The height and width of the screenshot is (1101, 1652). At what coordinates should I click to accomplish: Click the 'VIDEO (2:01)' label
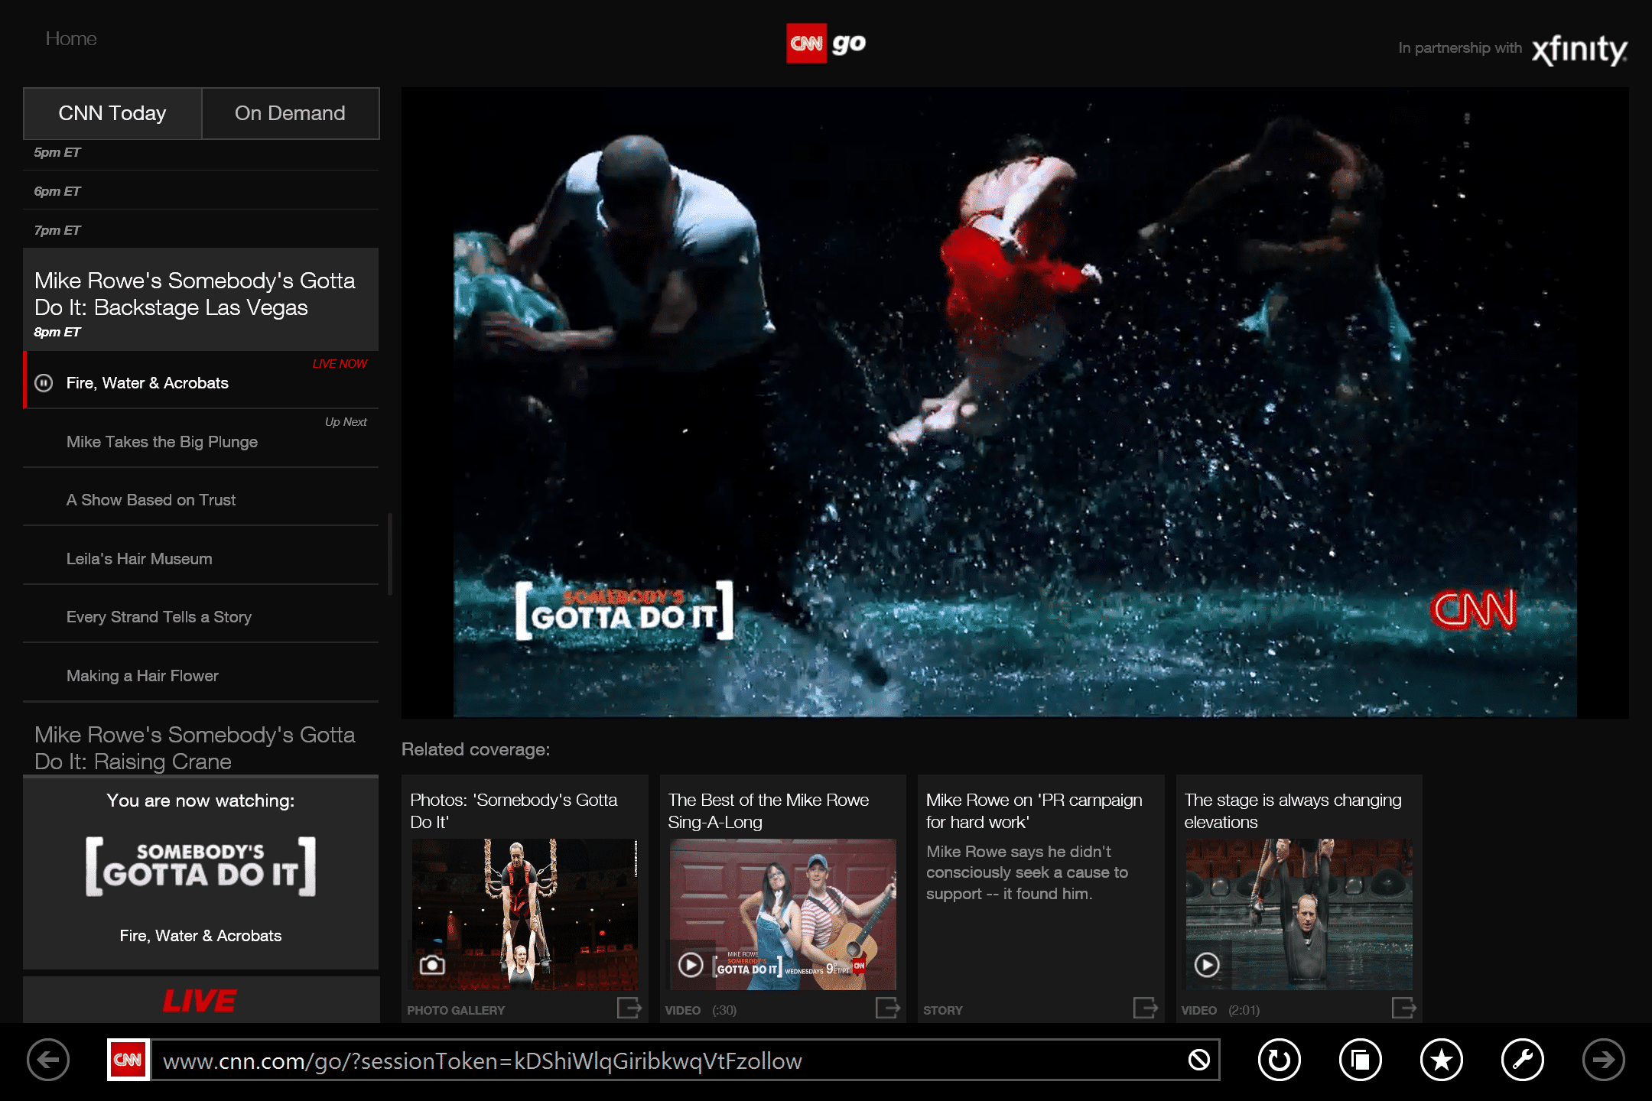pyautogui.click(x=1220, y=1010)
